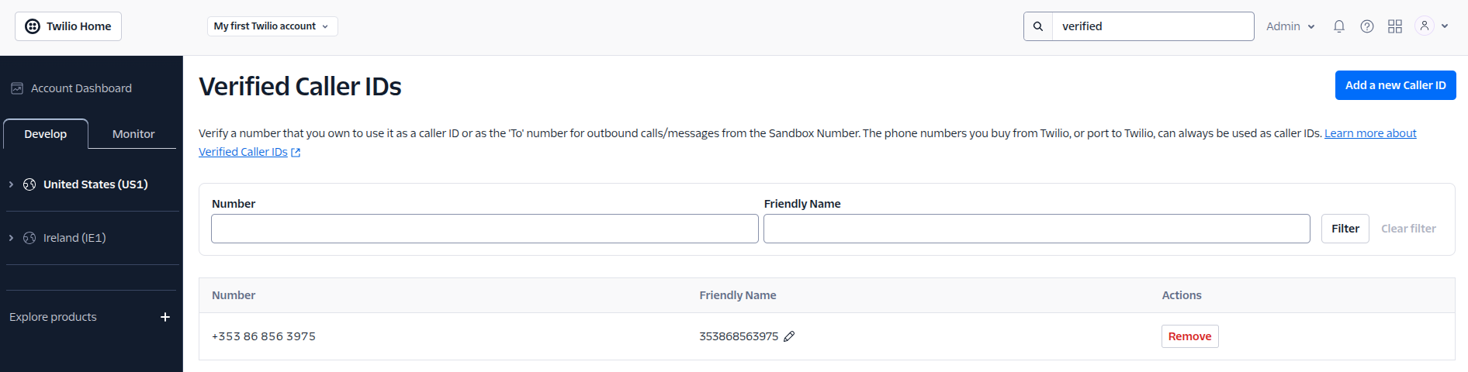The height and width of the screenshot is (372, 1468).
Task: Focus the Number filter input field
Action: [485, 229]
